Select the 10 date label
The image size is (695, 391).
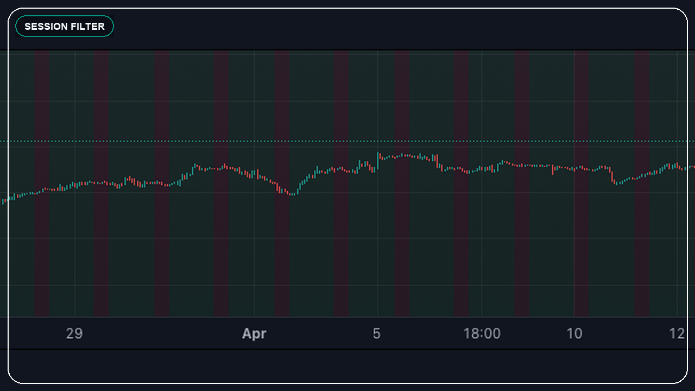pos(574,334)
